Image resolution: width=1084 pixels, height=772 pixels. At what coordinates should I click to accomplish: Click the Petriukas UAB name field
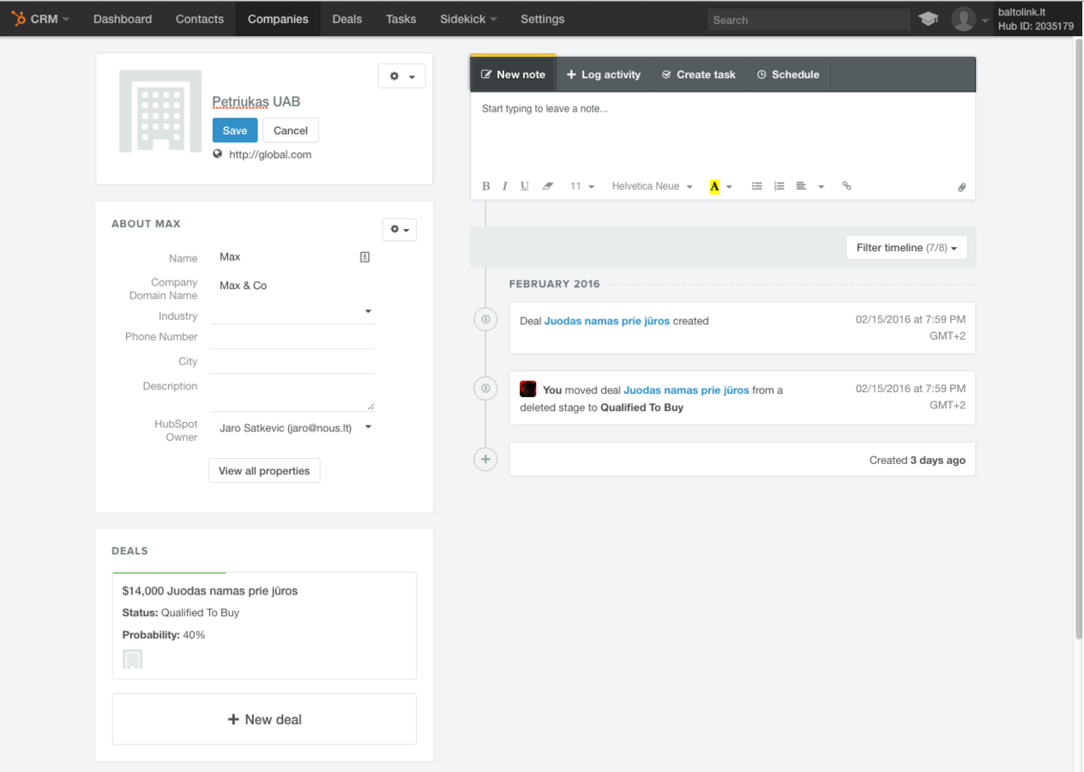coord(256,102)
